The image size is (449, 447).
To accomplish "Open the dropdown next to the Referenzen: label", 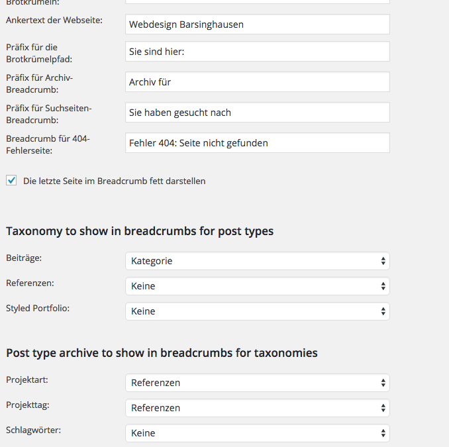I will point(257,286).
